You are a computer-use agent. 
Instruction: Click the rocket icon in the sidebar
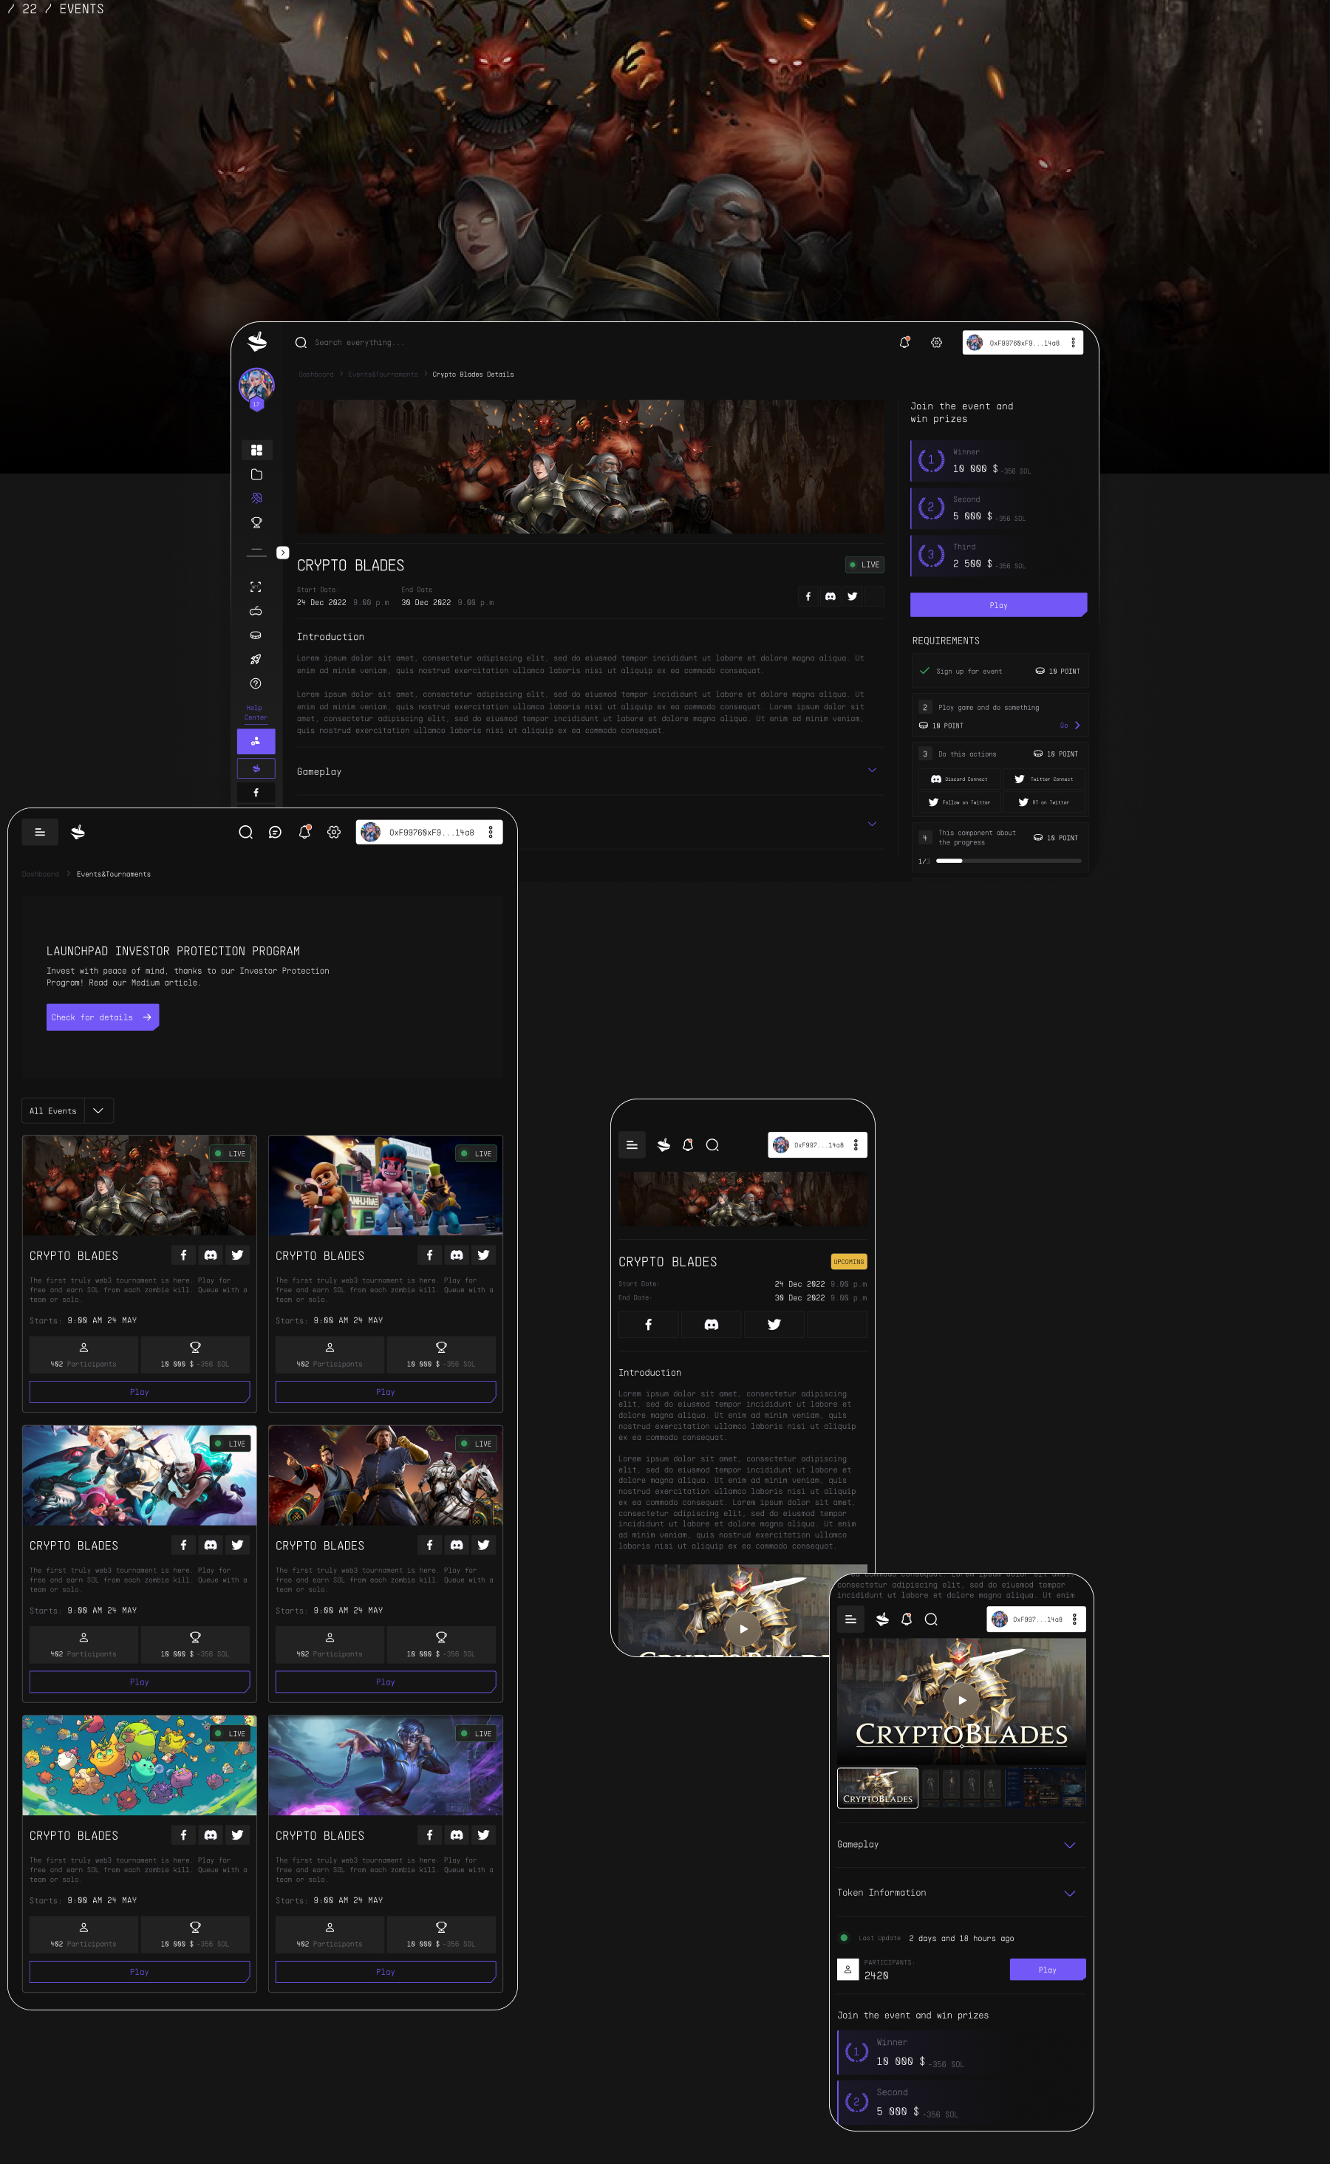coord(256,660)
